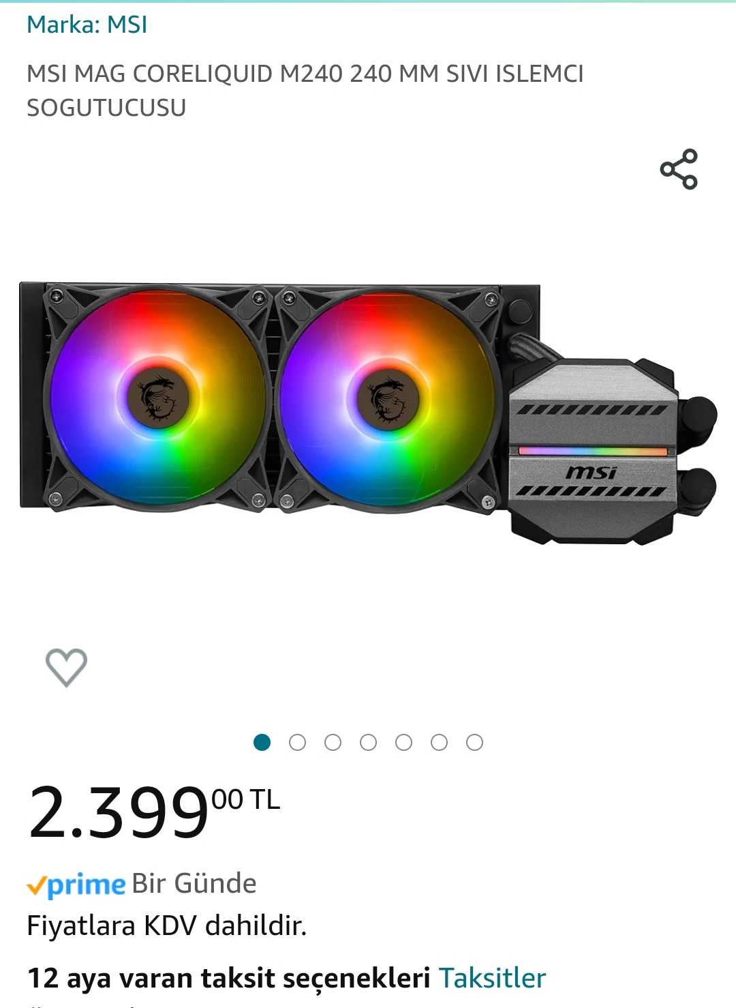Screen dimensions: 736x1008
Task: Select the seventh image carousel dot
Action: (474, 742)
